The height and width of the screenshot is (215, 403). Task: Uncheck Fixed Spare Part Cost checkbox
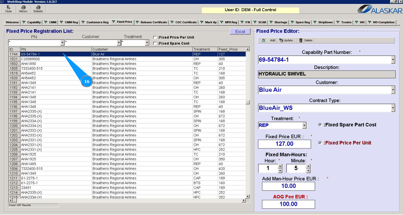pos(320,125)
